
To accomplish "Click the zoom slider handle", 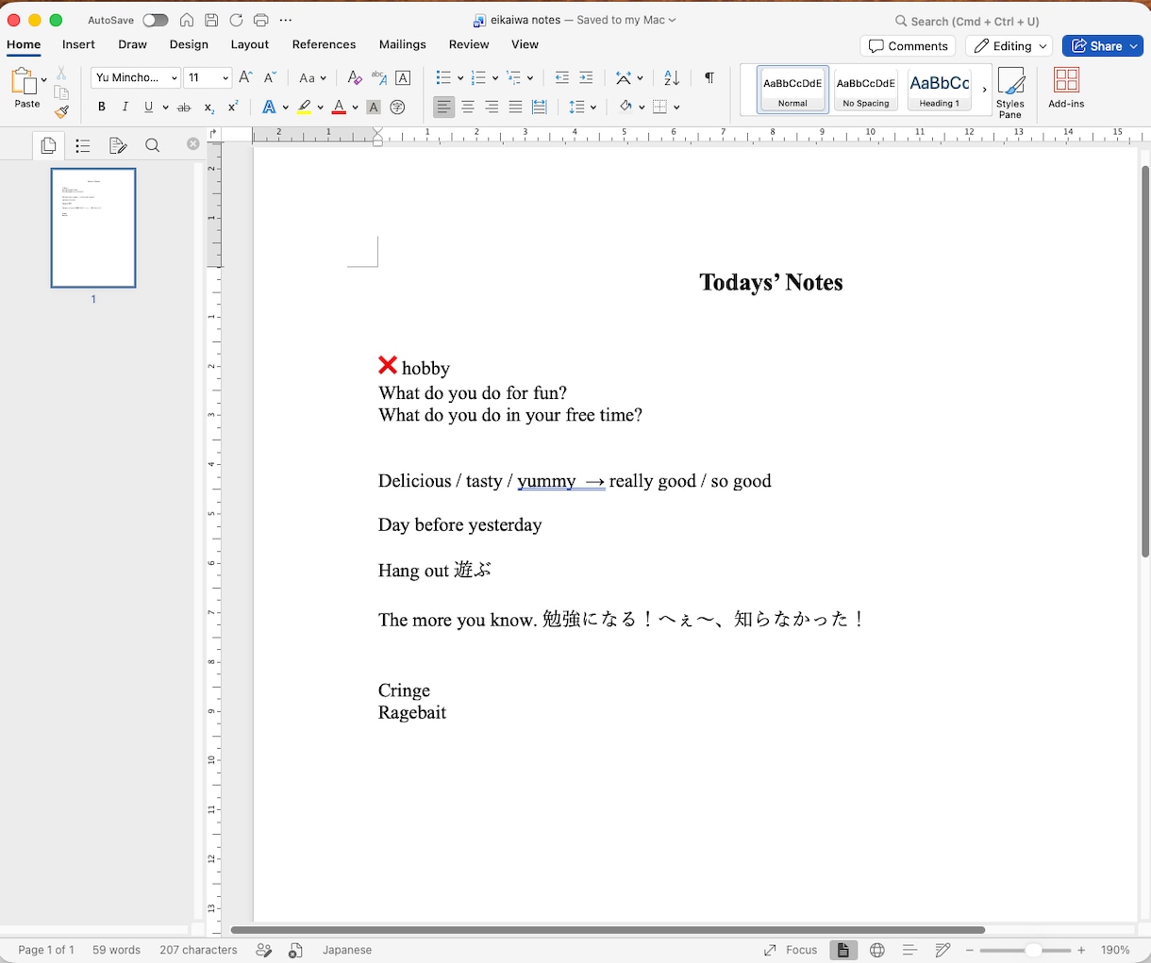I will click(x=1034, y=950).
